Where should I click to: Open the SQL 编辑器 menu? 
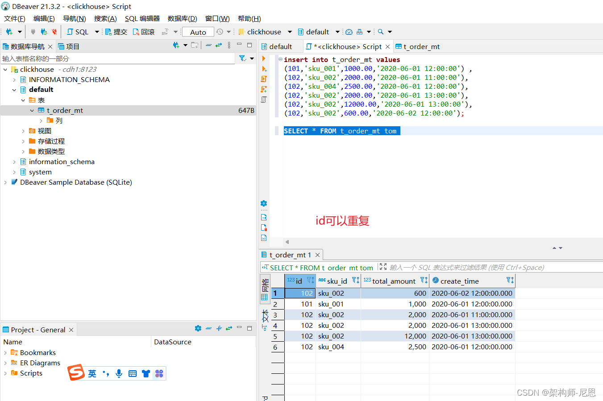(142, 18)
